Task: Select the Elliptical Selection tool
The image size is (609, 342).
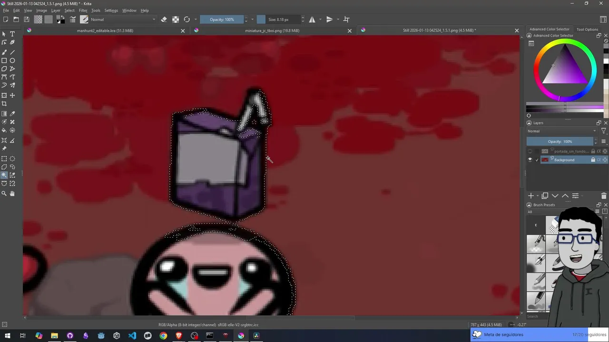Action: [12, 159]
